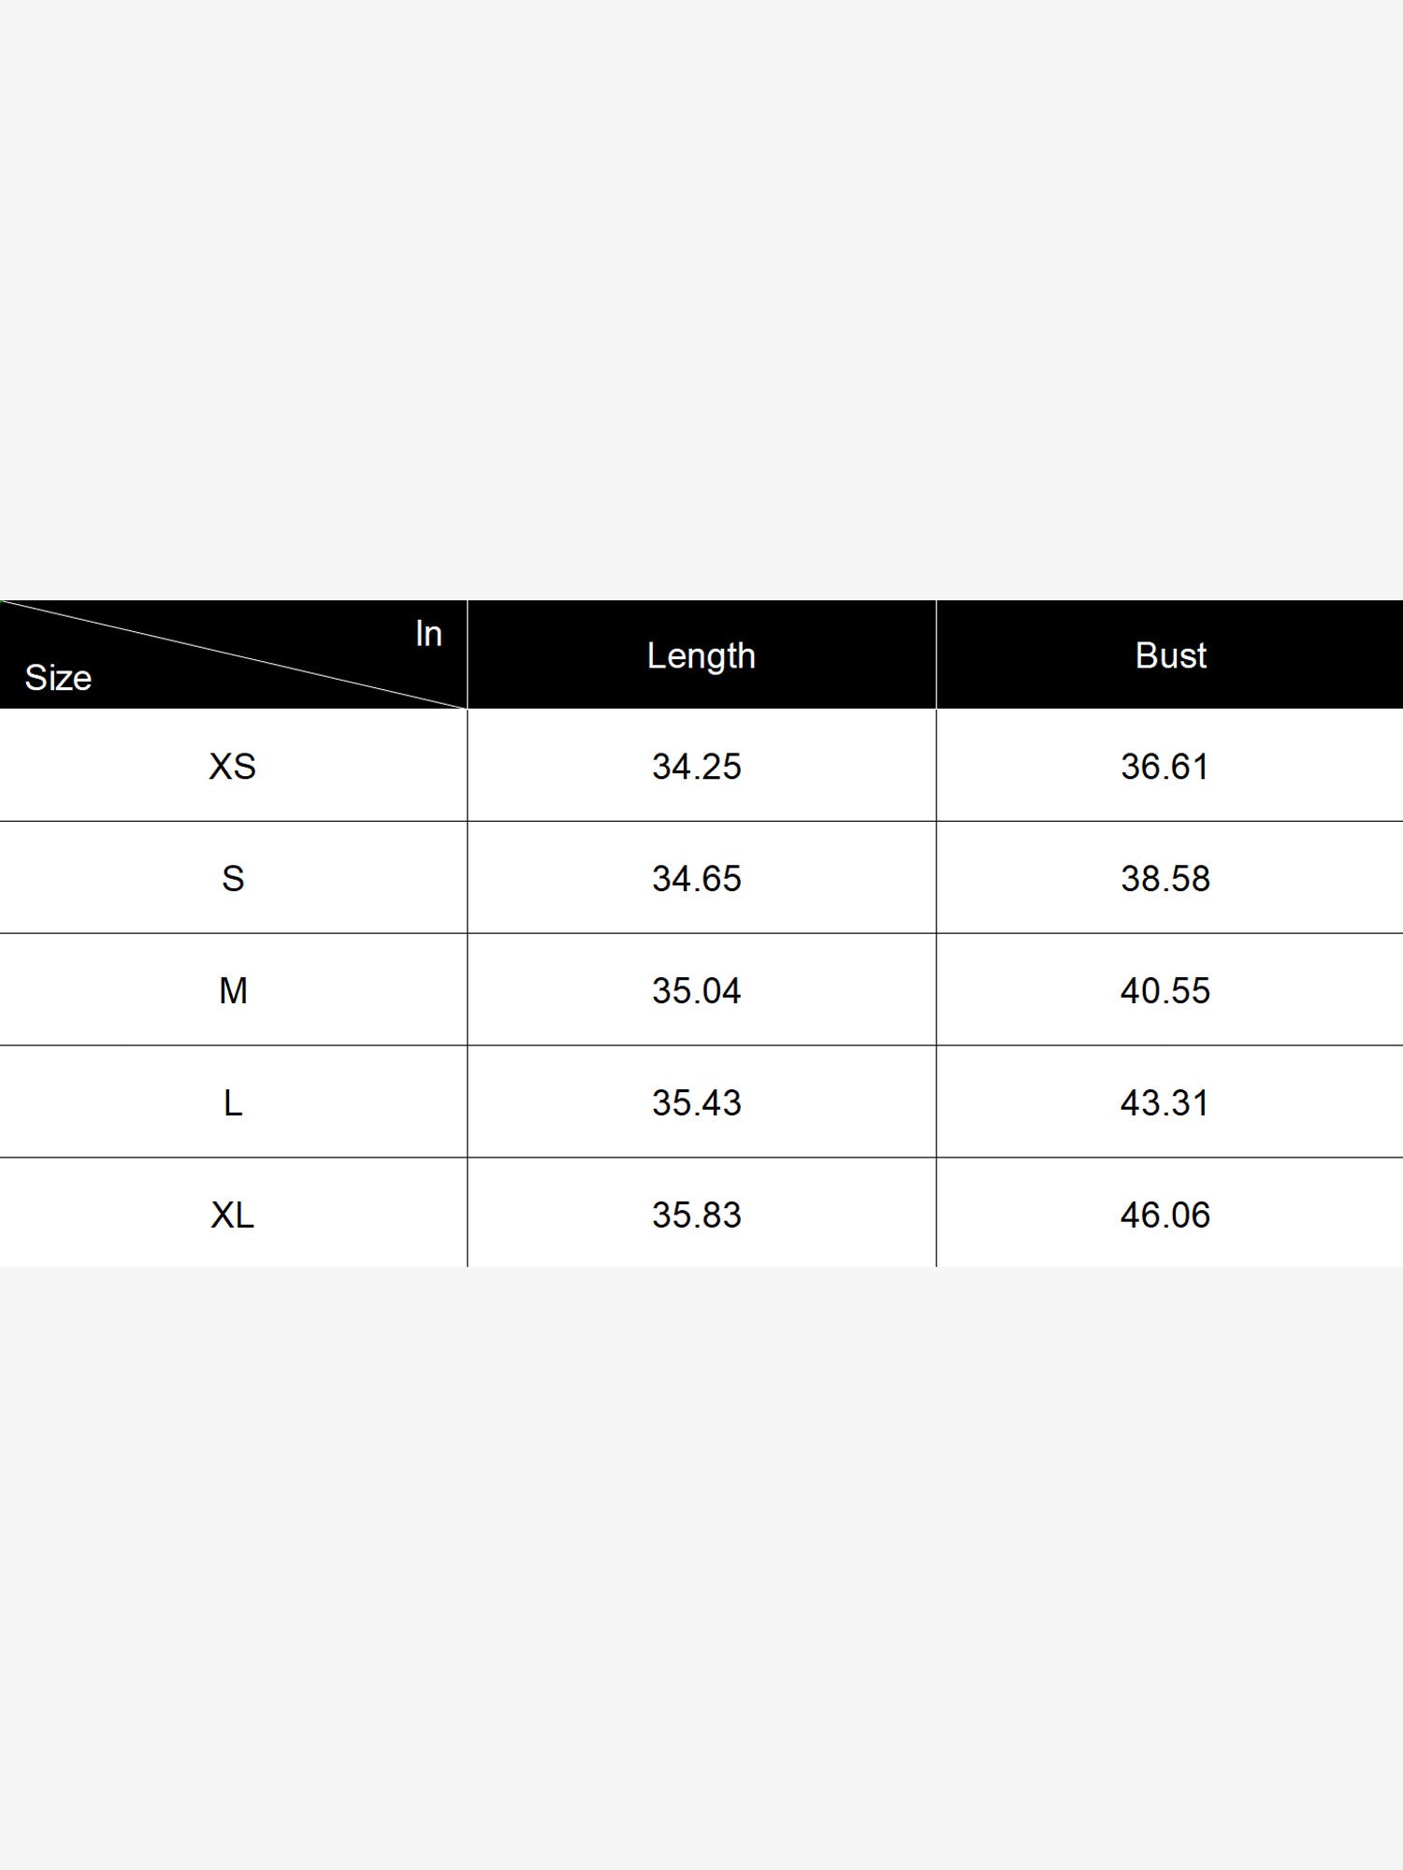This screenshot has height=1870, width=1403.
Task: Click the 38.58 bust value
Action: click(x=1165, y=879)
